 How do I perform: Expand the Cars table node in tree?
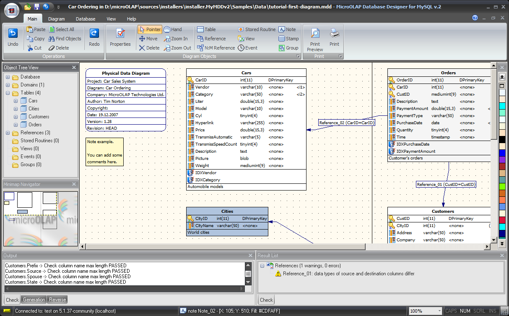click(x=16, y=101)
